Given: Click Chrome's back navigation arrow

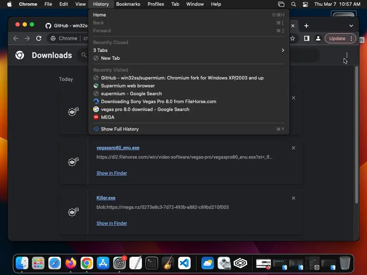Looking at the screenshot, I should (16, 38).
